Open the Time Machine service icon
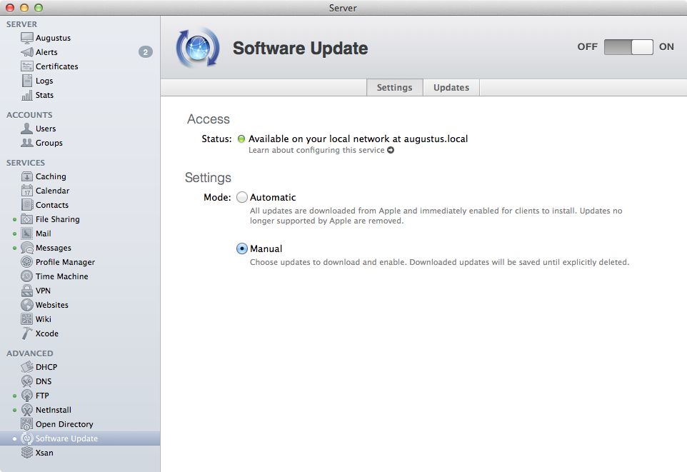The width and height of the screenshot is (687, 472). (x=26, y=276)
